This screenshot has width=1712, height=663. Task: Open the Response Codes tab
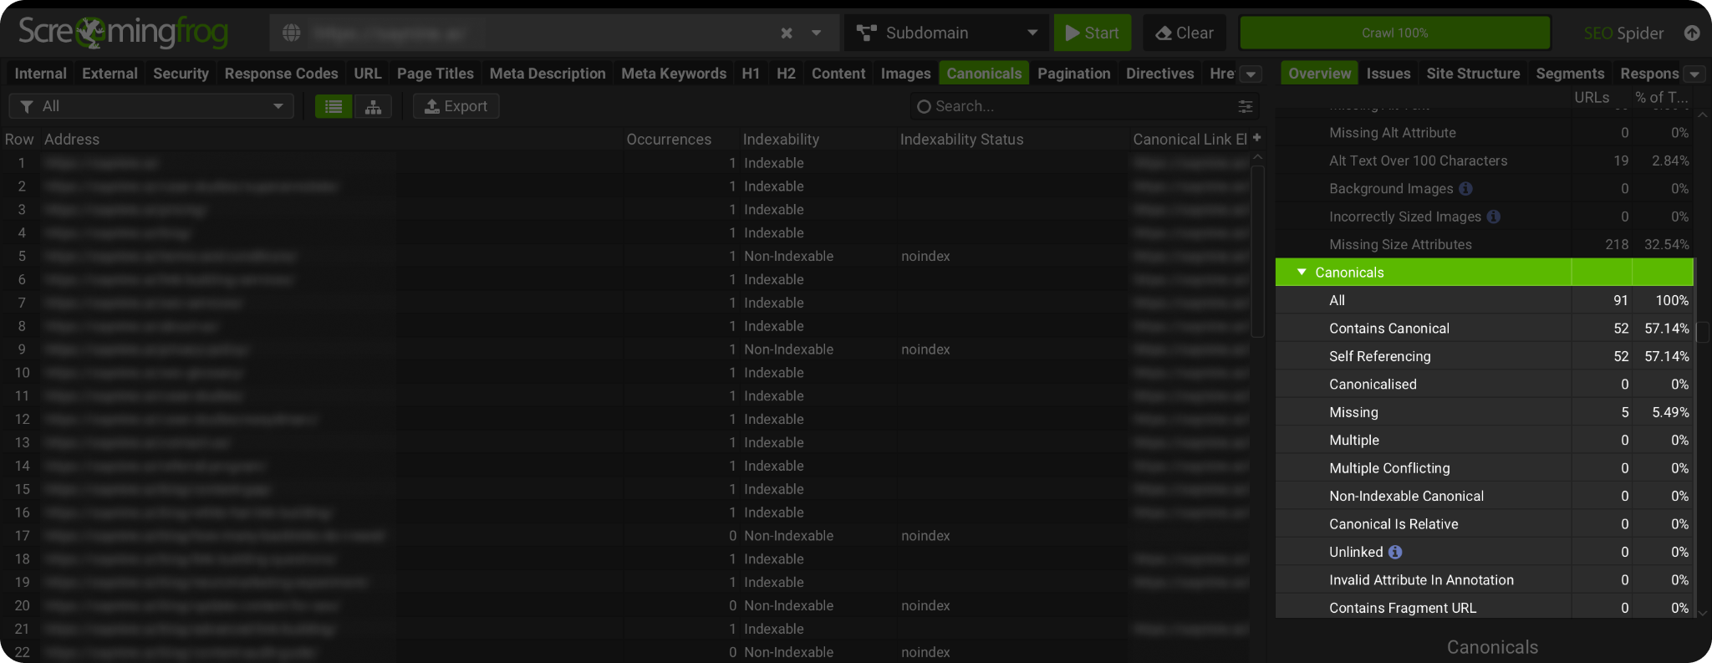281,74
